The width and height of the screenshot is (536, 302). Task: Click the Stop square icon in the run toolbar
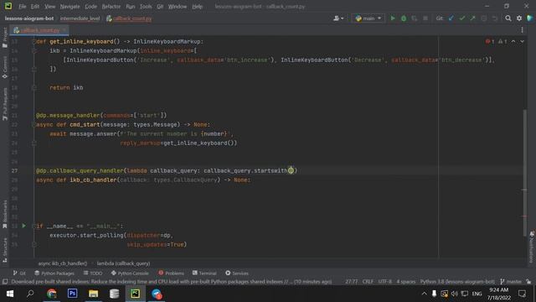pyautogui.click(x=425, y=18)
